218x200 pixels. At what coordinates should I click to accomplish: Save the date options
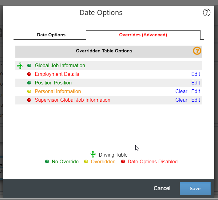coord(195,188)
